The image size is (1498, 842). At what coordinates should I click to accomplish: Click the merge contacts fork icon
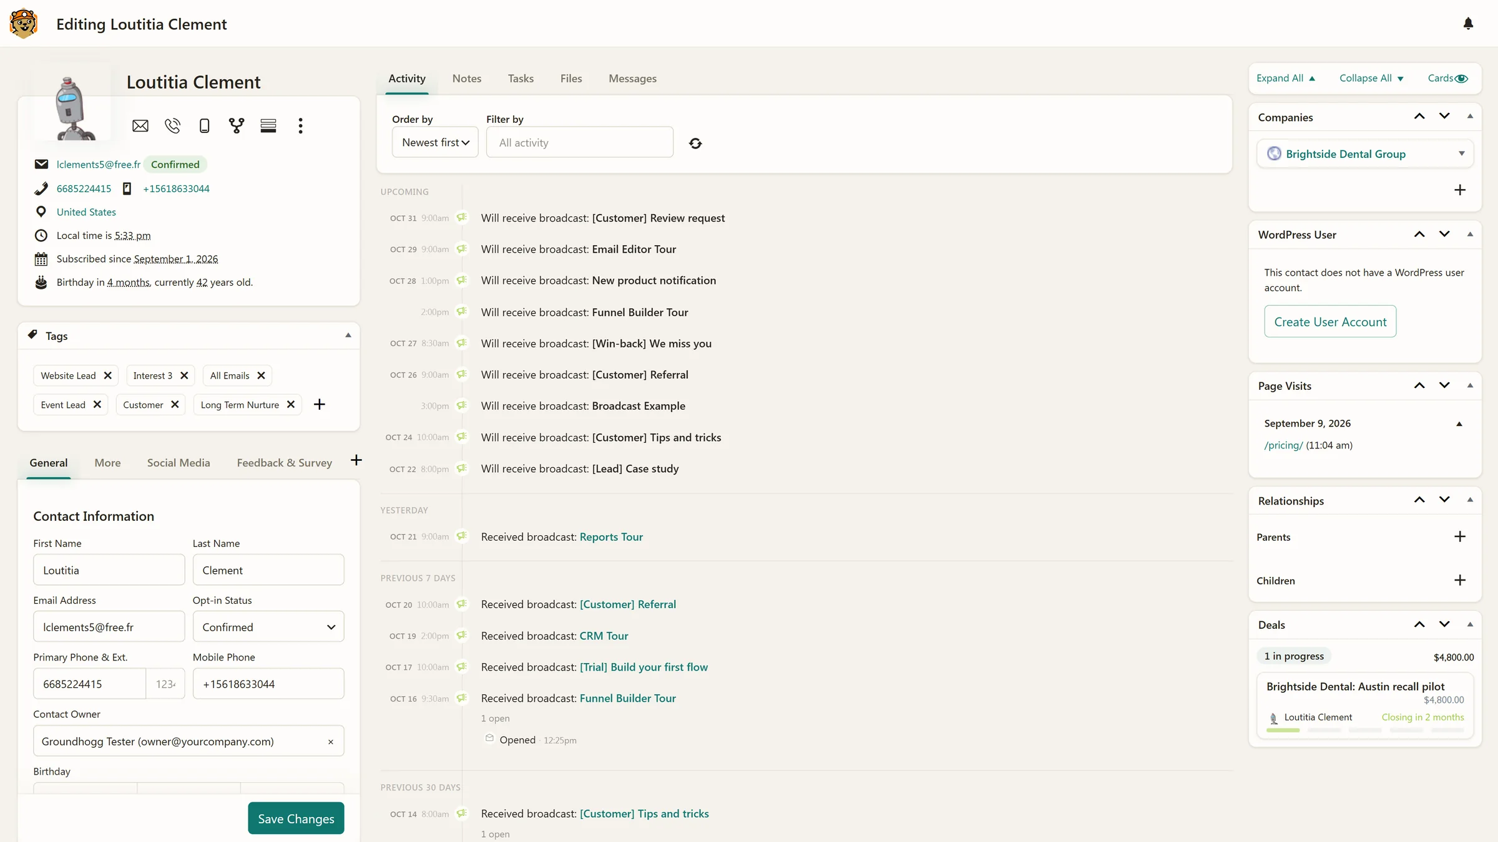237,126
